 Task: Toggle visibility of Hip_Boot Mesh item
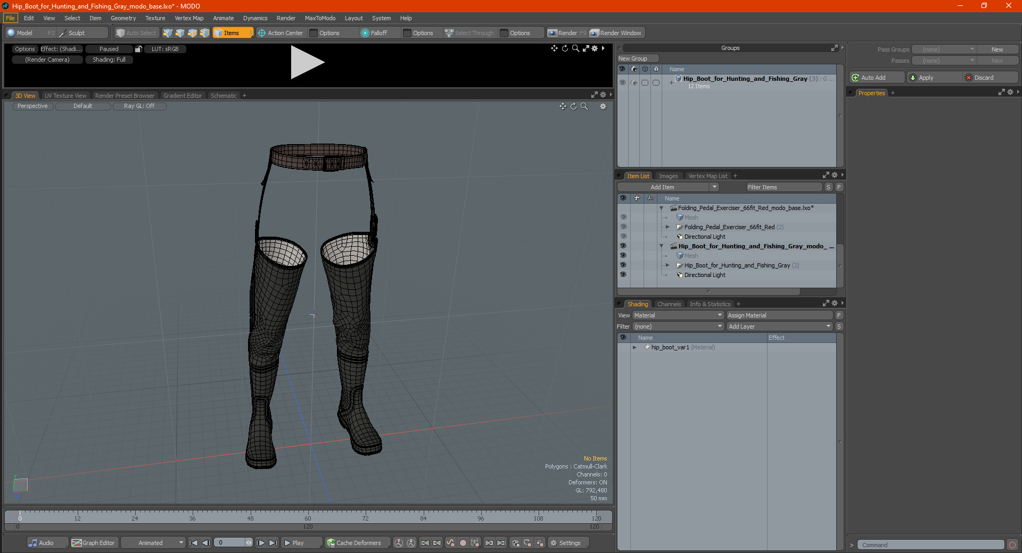click(x=623, y=256)
